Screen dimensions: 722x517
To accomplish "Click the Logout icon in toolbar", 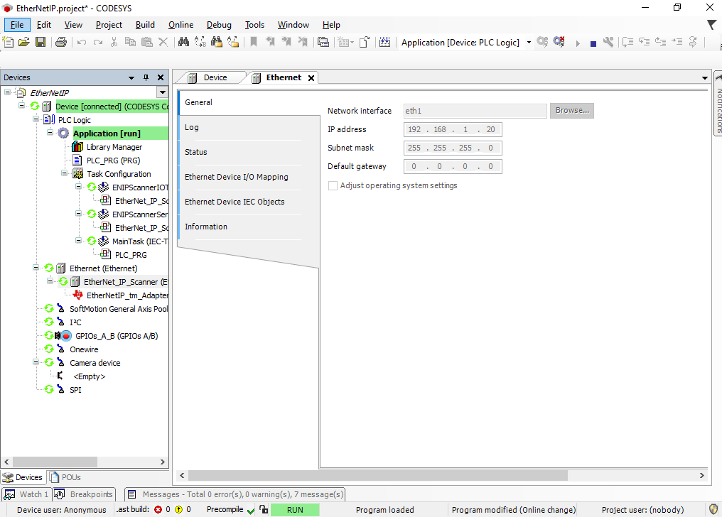I will [x=559, y=43].
